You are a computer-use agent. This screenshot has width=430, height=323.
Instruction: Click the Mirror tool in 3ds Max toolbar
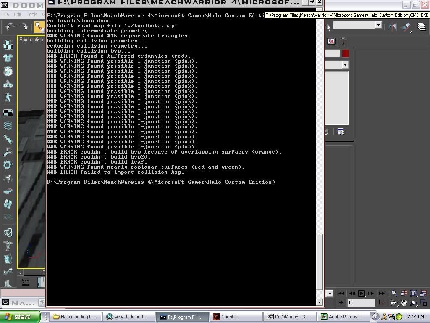click(x=392, y=26)
